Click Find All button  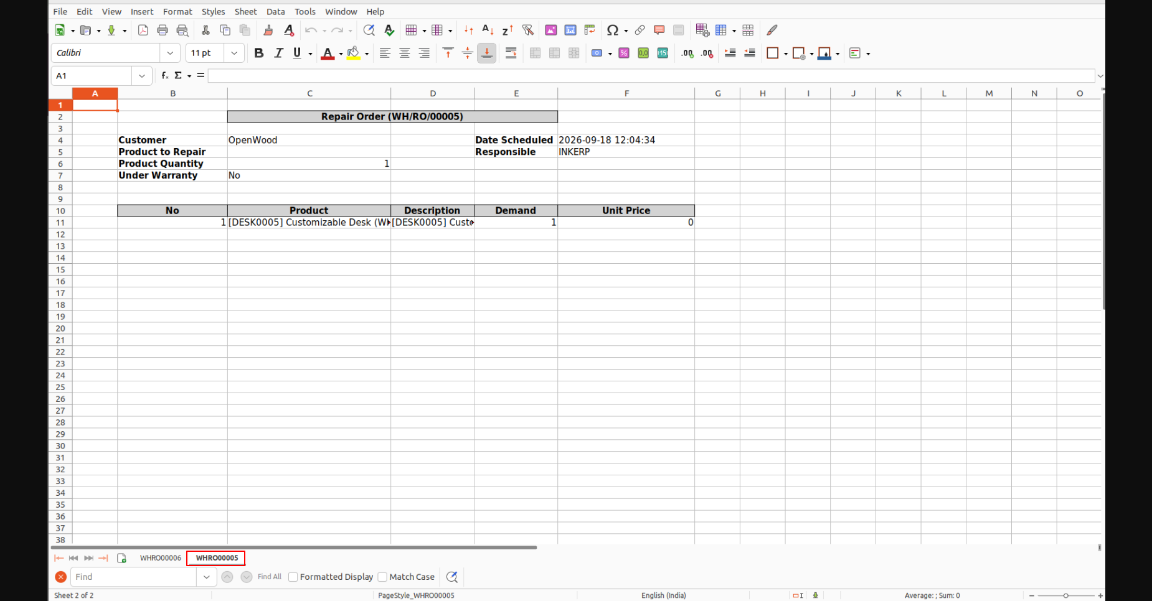pyautogui.click(x=270, y=577)
